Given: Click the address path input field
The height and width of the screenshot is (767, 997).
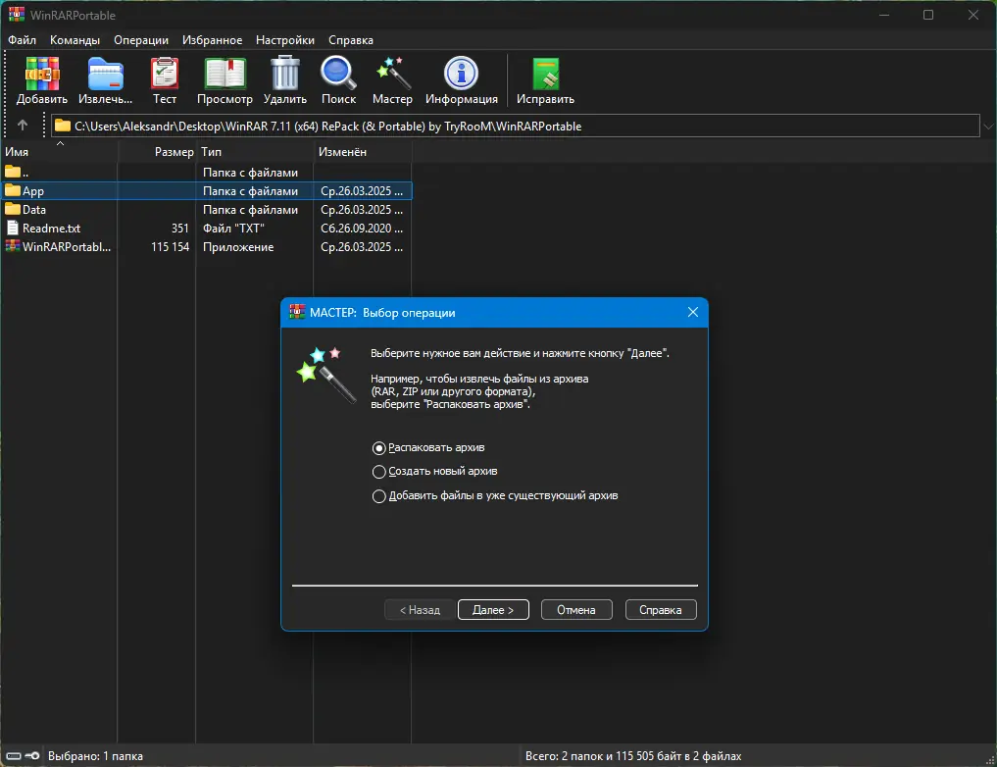Looking at the screenshot, I should tap(515, 126).
